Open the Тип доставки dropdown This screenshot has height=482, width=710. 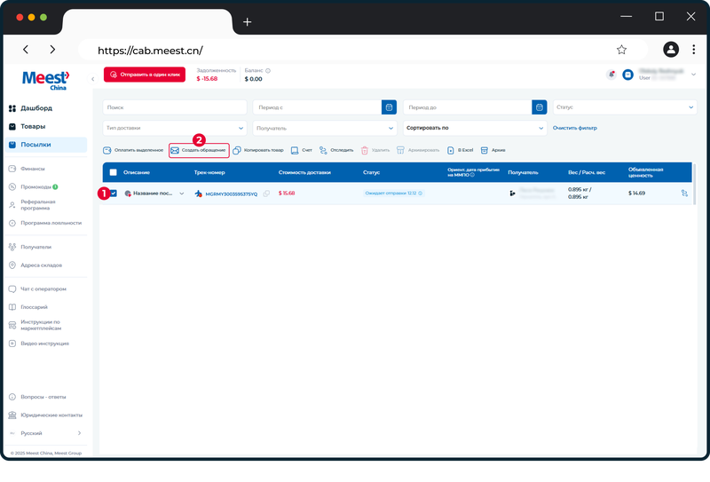(175, 128)
